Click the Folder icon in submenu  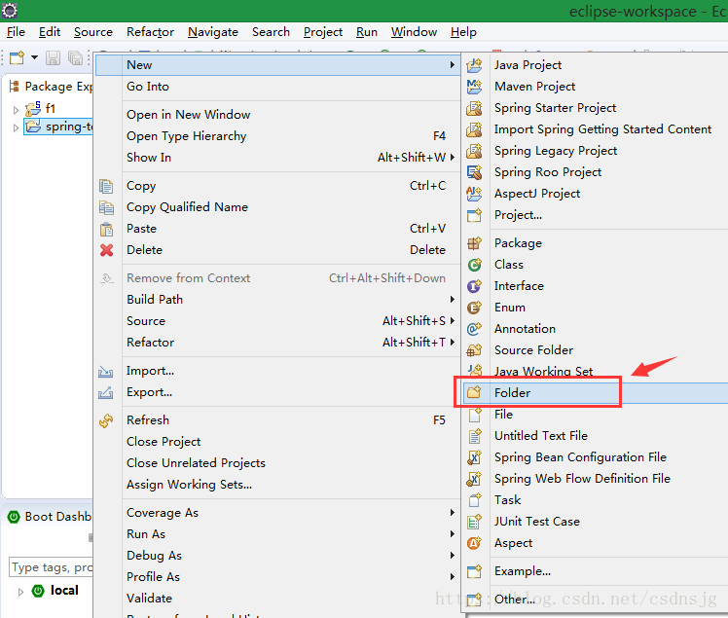[474, 393]
